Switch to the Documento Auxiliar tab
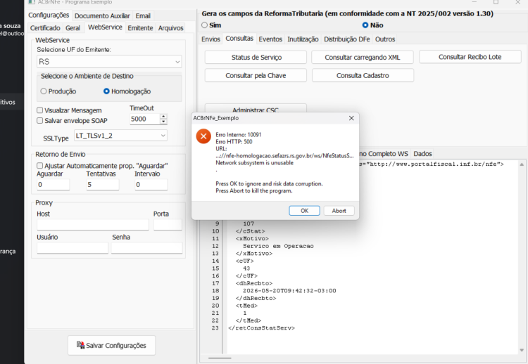The height and width of the screenshot is (364, 528). tap(102, 15)
